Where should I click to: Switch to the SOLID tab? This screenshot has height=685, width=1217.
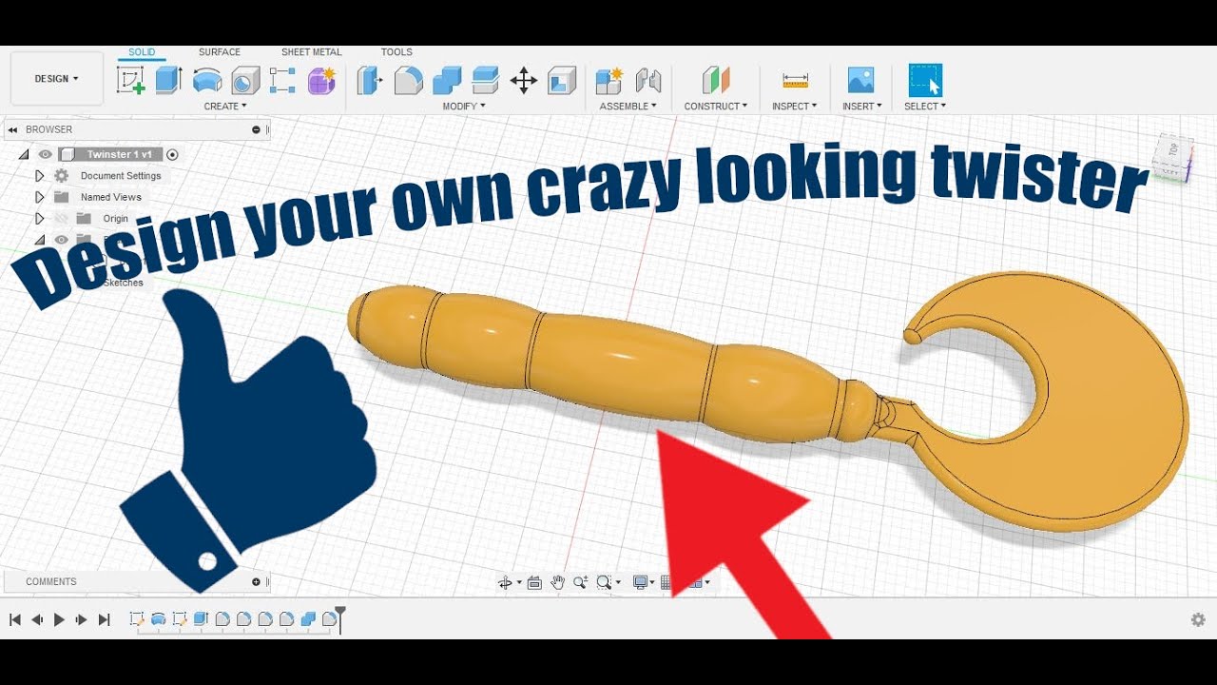click(142, 52)
